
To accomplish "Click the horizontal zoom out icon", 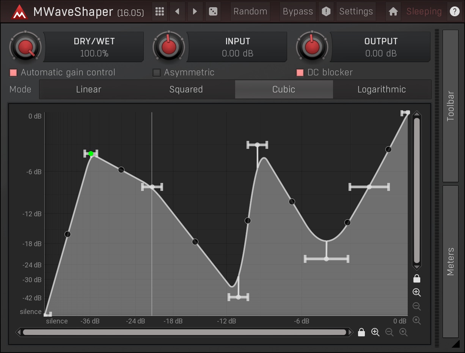I will pos(389,332).
